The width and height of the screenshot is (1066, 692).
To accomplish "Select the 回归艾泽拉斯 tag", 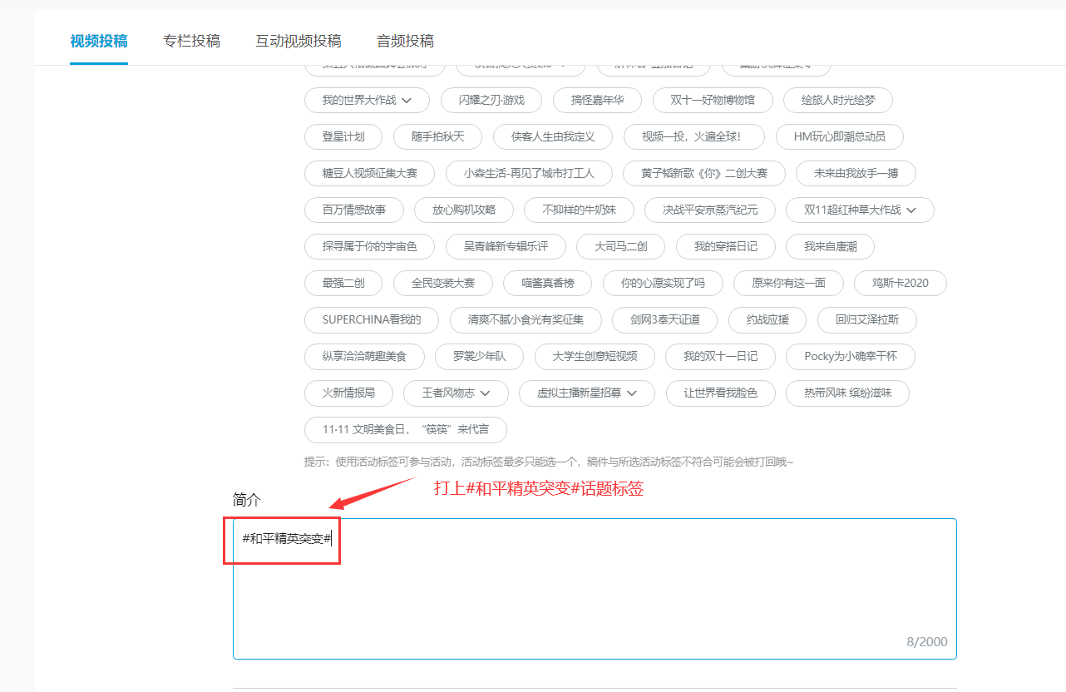I will (867, 319).
